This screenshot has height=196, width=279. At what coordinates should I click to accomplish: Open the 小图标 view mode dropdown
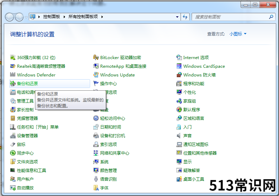click(238, 34)
